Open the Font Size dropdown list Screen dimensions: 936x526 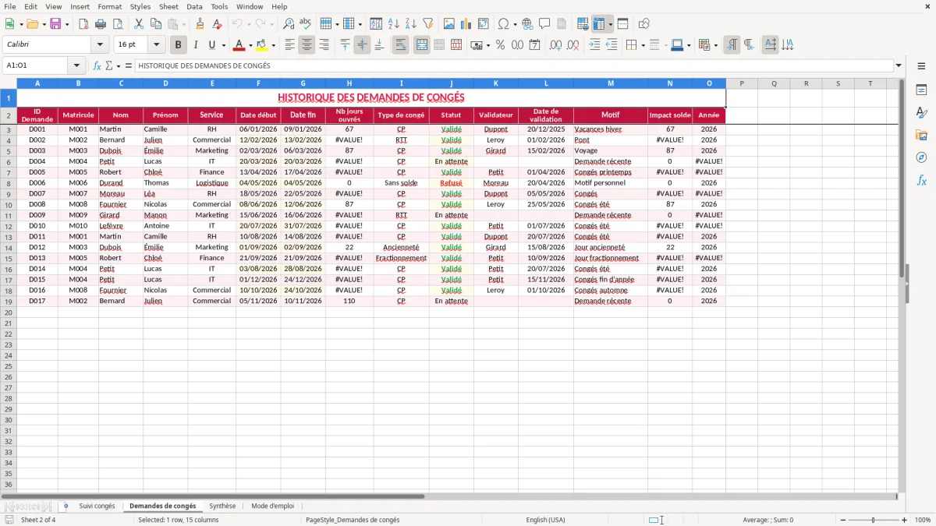tap(156, 45)
